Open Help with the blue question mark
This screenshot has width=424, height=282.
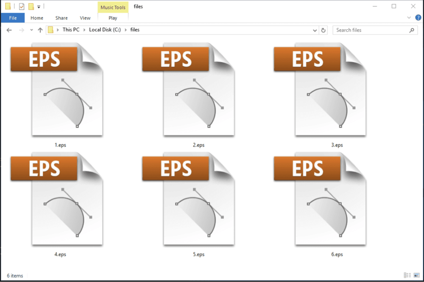(x=418, y=18)
